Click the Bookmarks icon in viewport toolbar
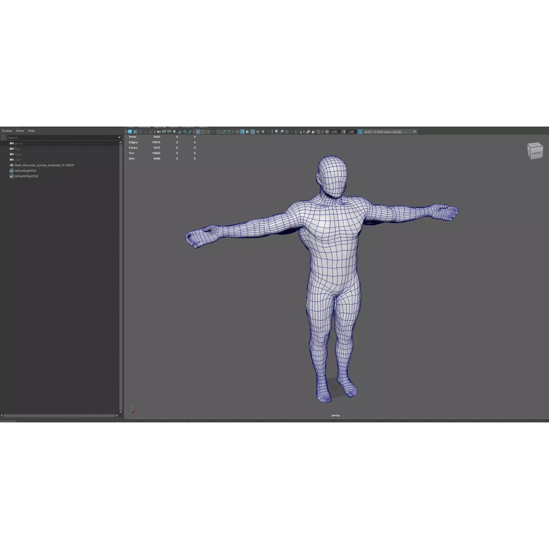The image size is (549, 549). 174,132
